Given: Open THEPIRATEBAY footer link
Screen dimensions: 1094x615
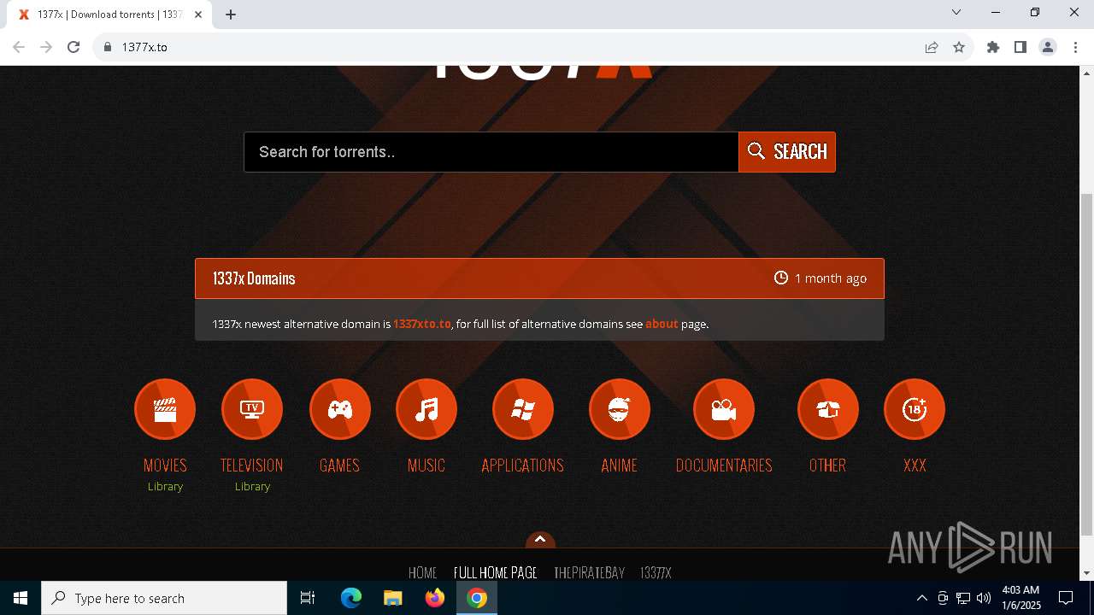Looking at the screenshot, I should [589, 572].
